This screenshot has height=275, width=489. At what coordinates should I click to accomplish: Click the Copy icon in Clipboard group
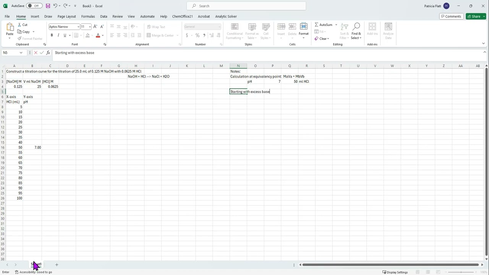(x=19, y=32)
